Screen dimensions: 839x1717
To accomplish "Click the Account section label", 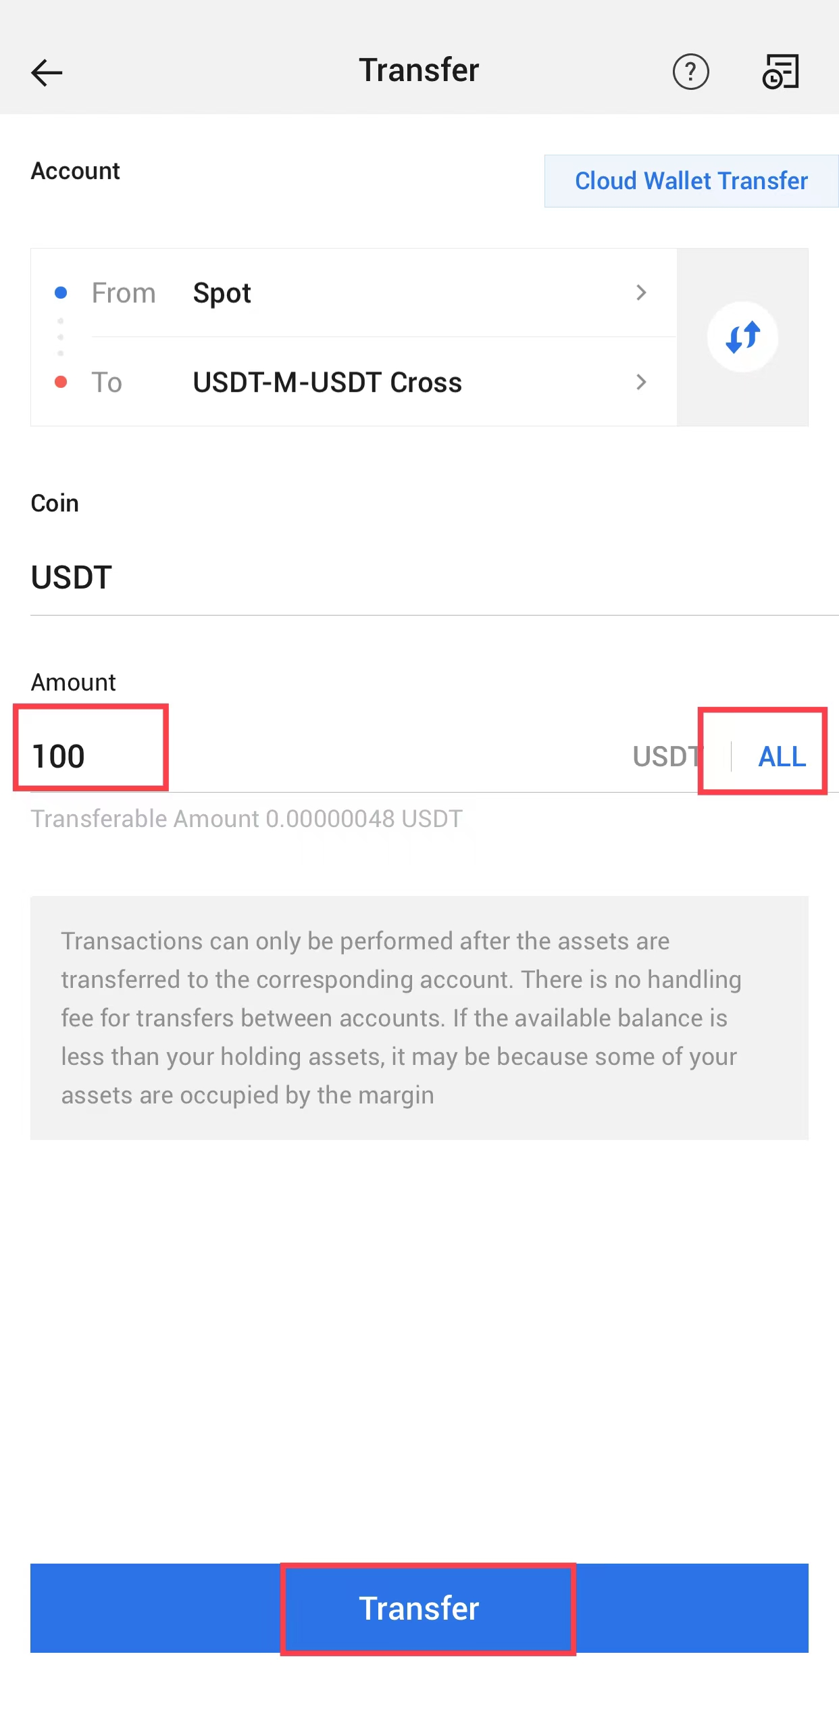I will point(76,172).
